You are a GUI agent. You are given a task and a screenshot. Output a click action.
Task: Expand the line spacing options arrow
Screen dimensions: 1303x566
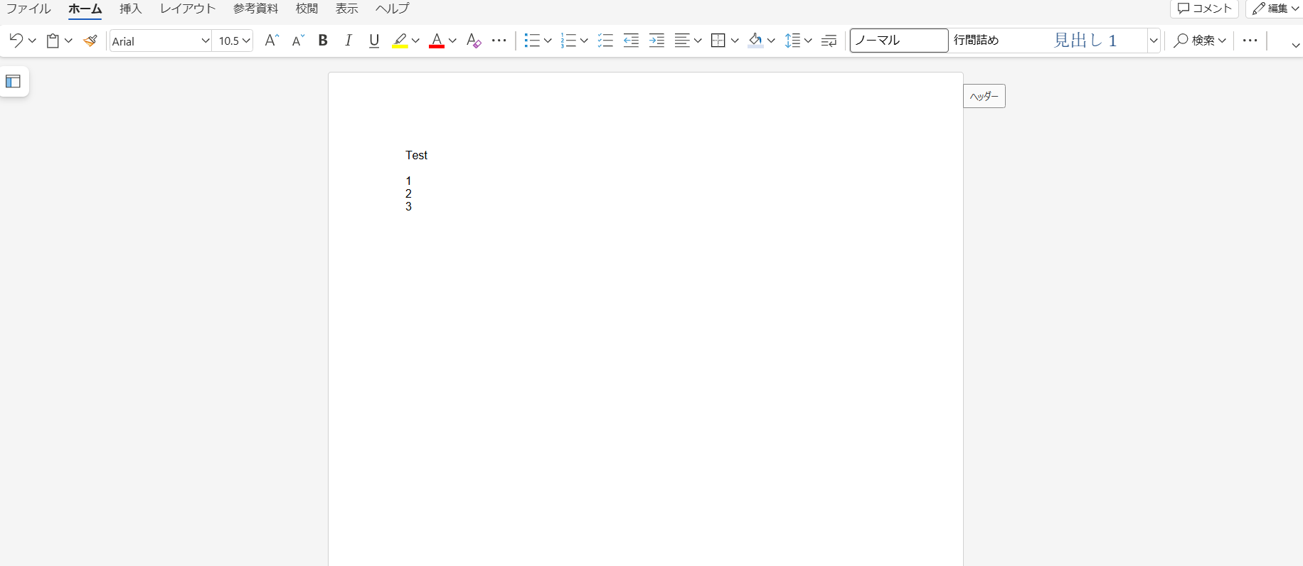(808, 41)
